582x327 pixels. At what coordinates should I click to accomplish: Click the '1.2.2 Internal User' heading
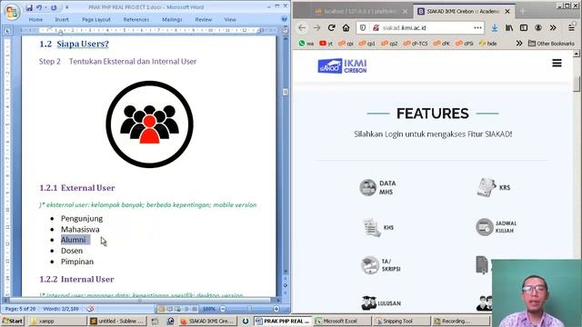coord(76,279)
